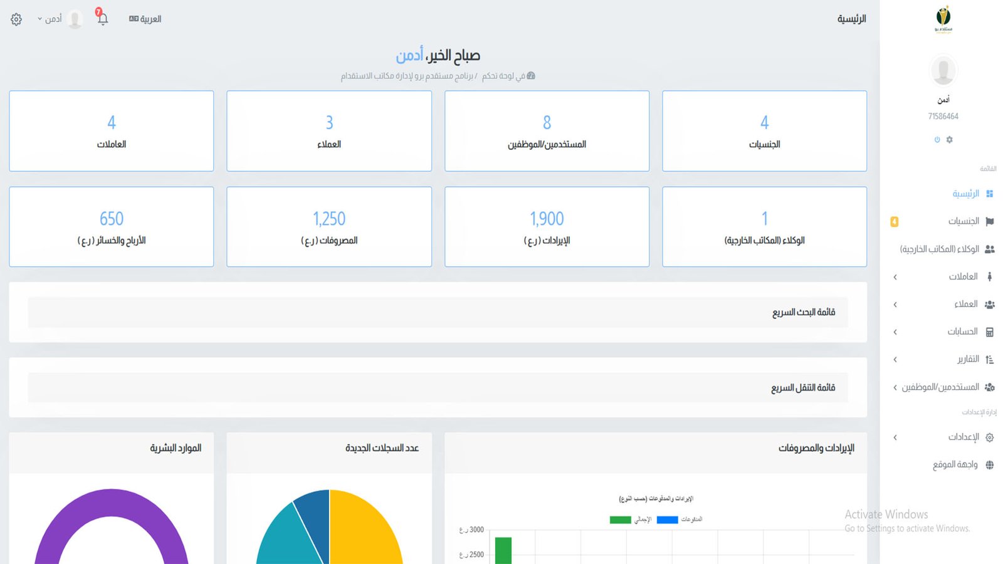Click the الوكلاء agents people icon
This screenshot has height=564, width=1003.
tap(990, 249)
